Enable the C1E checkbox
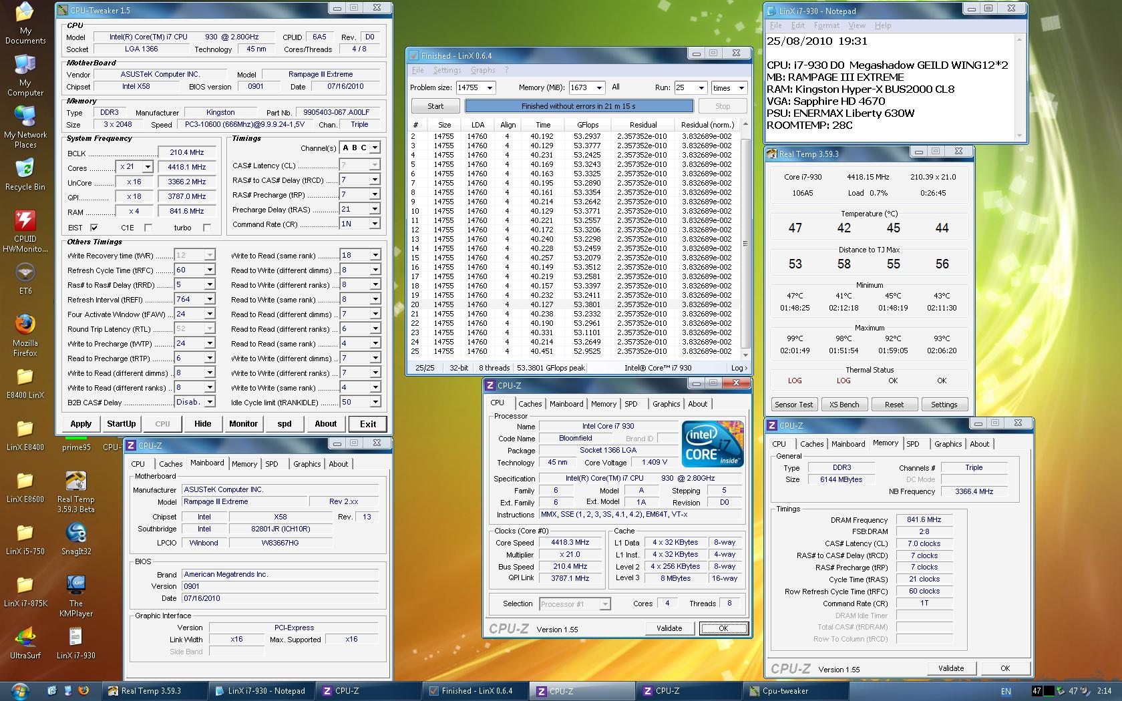 click(148, 228)
